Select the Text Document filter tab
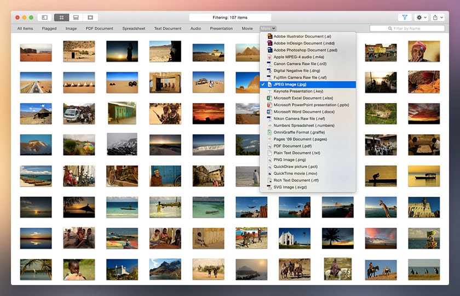This screenshot has width=460, height=296. [x=168, y=29]
